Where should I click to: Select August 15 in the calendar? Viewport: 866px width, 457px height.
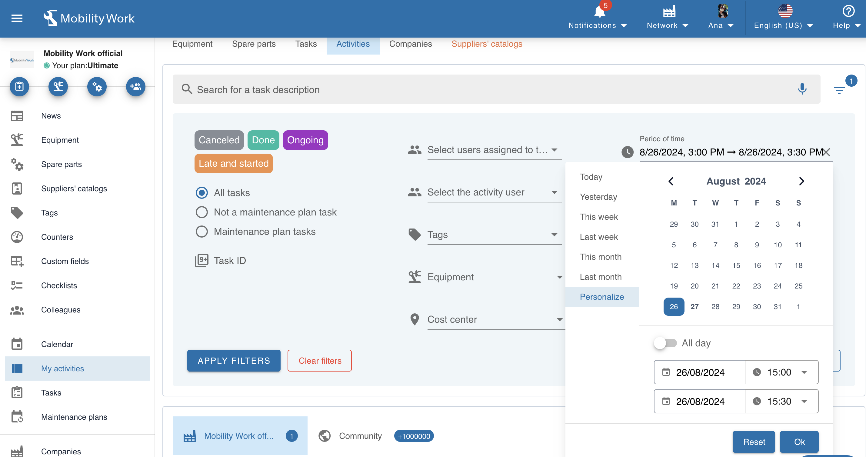pos(736,265)
